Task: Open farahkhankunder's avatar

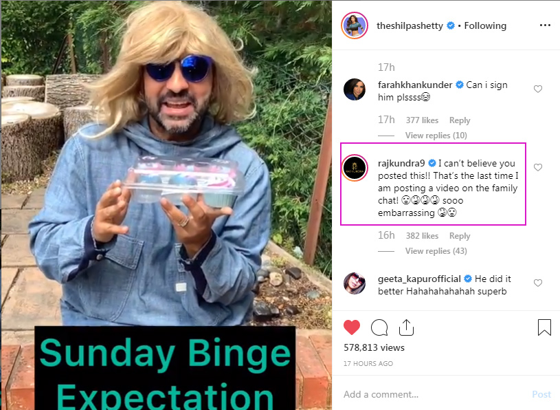Action: pos(355,89)
